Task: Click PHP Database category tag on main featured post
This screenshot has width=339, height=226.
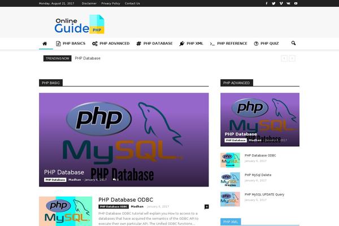Action: [55, 180]
